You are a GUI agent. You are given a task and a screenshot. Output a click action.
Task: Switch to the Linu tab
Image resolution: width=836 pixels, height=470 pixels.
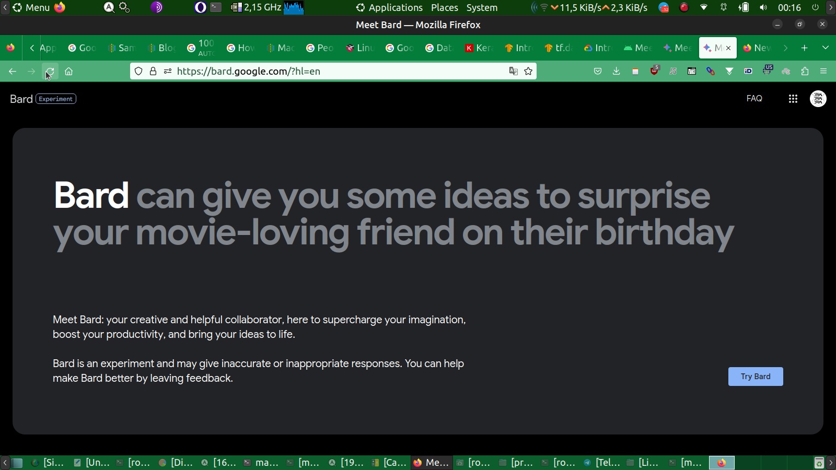click(x=359, y=48)
